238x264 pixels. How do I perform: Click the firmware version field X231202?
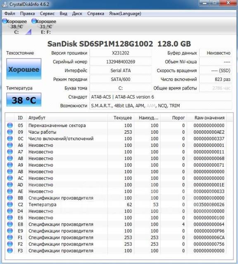(120, 53)
